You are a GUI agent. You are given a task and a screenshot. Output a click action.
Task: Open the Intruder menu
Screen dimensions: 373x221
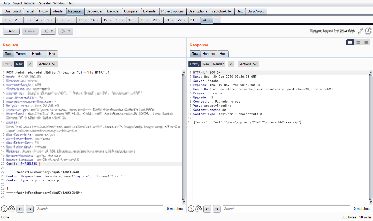pos(30,3)
